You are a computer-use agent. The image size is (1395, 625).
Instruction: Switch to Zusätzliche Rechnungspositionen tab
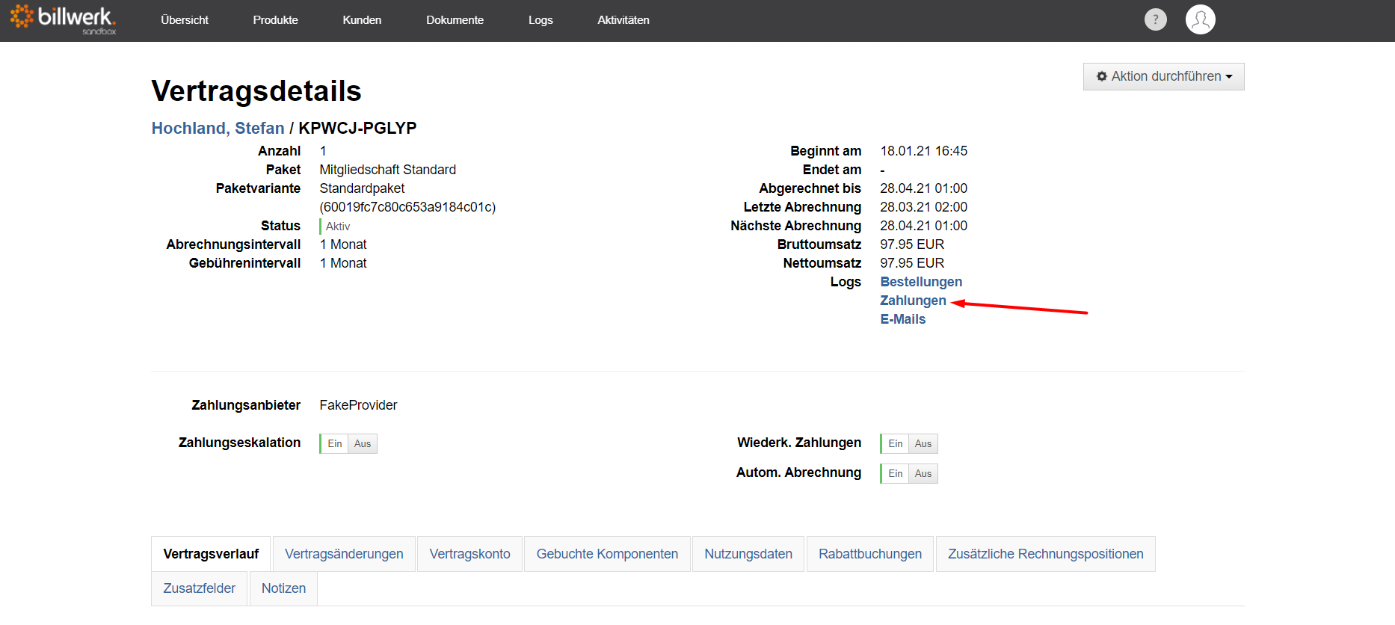(1046, 554)
